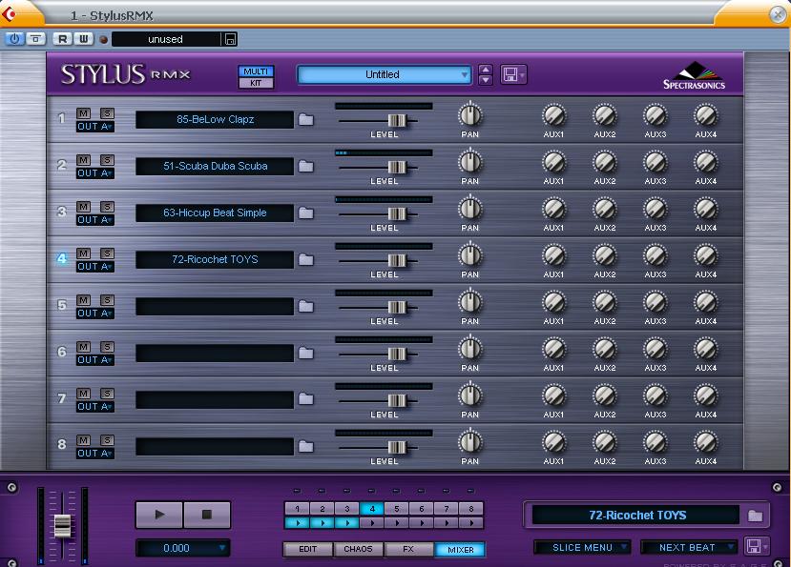Click the preset save icon next to unused
The height and width of the screenshot is (567, 791).
[x=230, y=39]
